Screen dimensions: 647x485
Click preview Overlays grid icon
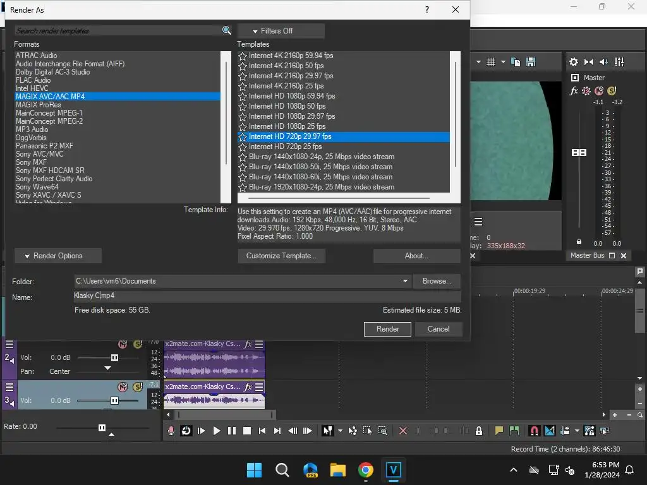(x=490, y=62)
